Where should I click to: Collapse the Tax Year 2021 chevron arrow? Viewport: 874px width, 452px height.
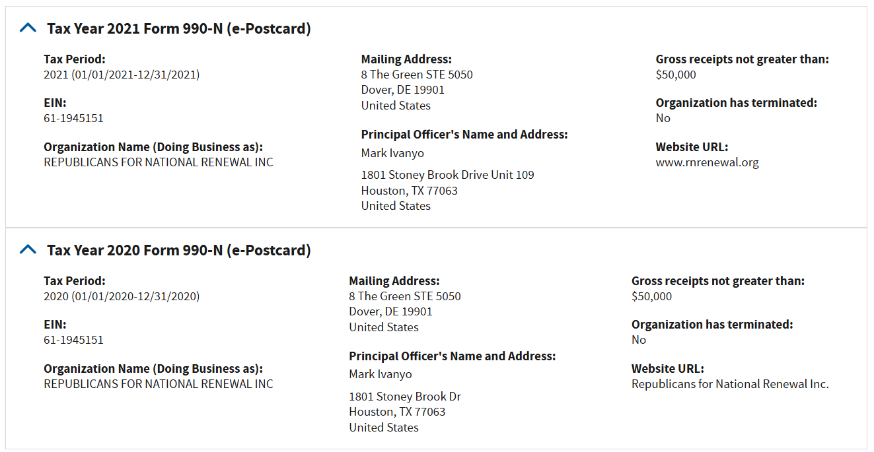pyautogui.click(x=28, y=28)
